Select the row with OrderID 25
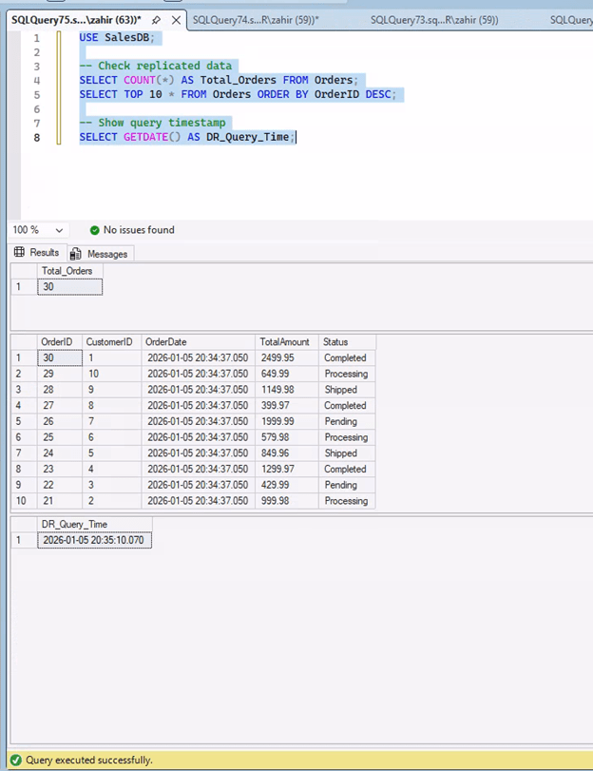Image resolution: width=593 pixels, height=771 pixels. pyautogui.click(x=16, y=437)
